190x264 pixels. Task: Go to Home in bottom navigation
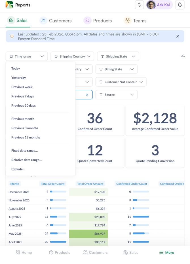[24, 252]
